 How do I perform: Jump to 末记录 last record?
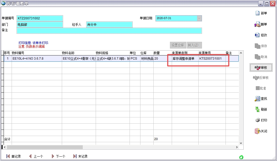click(x=80, y=156)
